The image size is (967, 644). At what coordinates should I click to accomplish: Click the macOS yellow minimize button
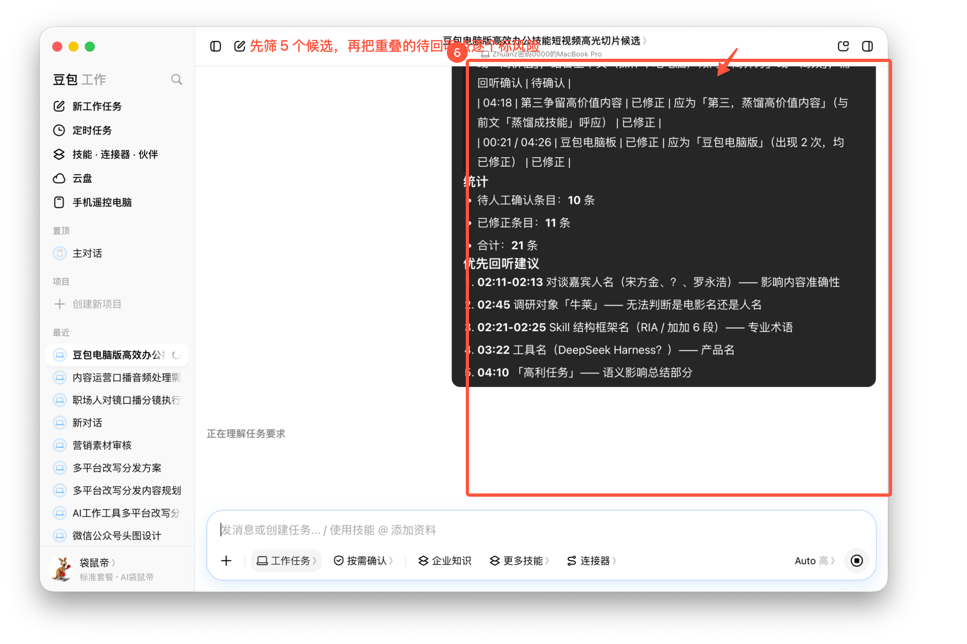pos(74,46)
